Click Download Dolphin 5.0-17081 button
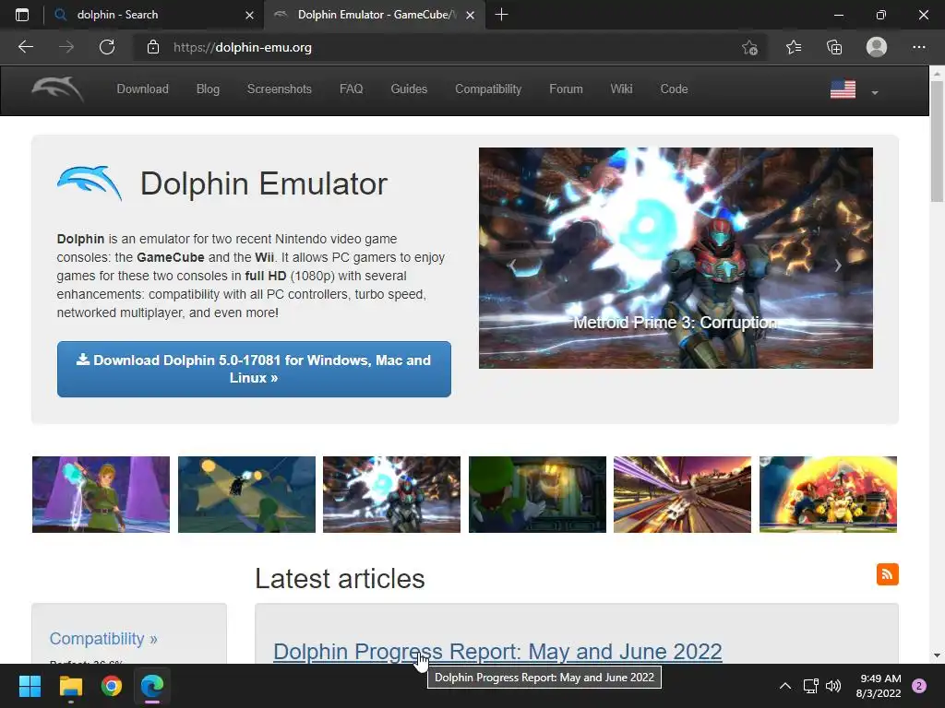Viewport: 945px width, 708px height. 254,369
